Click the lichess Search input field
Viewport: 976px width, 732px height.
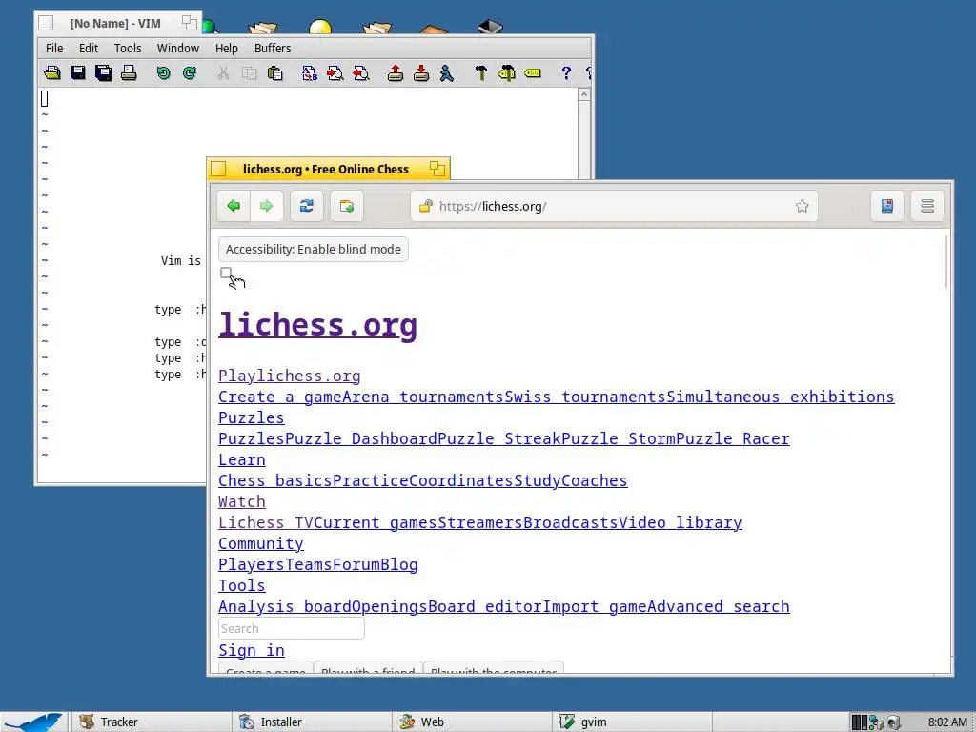[292, 628]
